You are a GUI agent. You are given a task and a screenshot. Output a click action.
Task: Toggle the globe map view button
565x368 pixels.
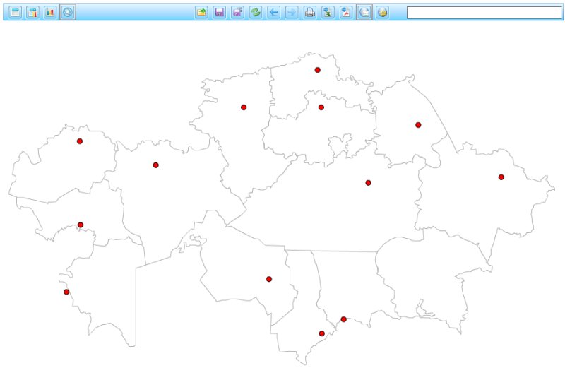pyautogui.click(x=68, y=12)
